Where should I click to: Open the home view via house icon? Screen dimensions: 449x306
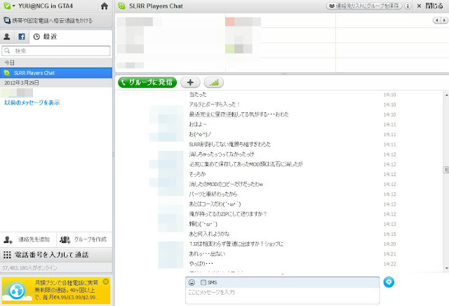coord(105,6)
